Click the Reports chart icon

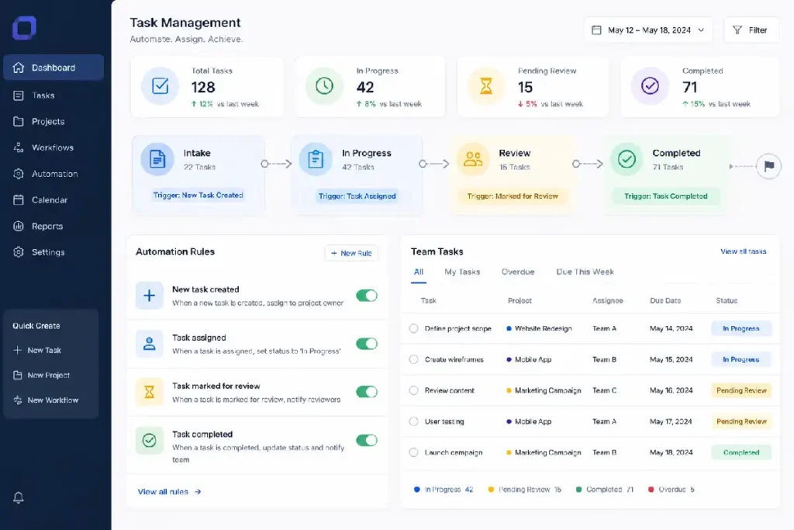pos(19,226)
